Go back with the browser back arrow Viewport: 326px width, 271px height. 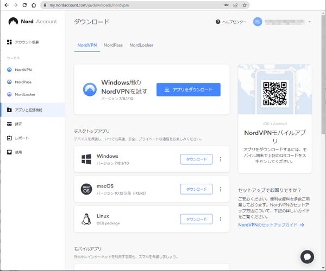coord(7,5)
